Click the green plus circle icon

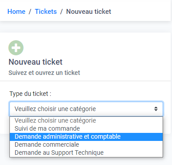coord(16,48)
